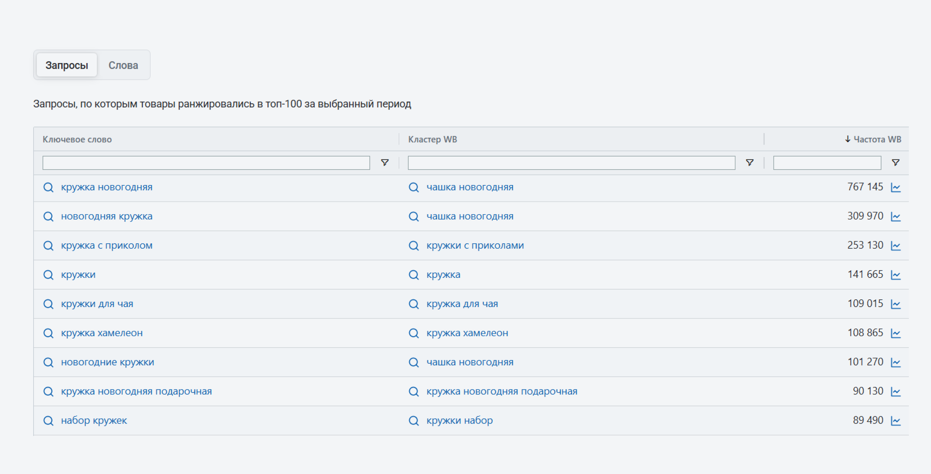The height and width of the screenshot is (474, 931).
Task: Click search icon beside keyword кружки
Action: pyautogui.click(x=48, y=275)
